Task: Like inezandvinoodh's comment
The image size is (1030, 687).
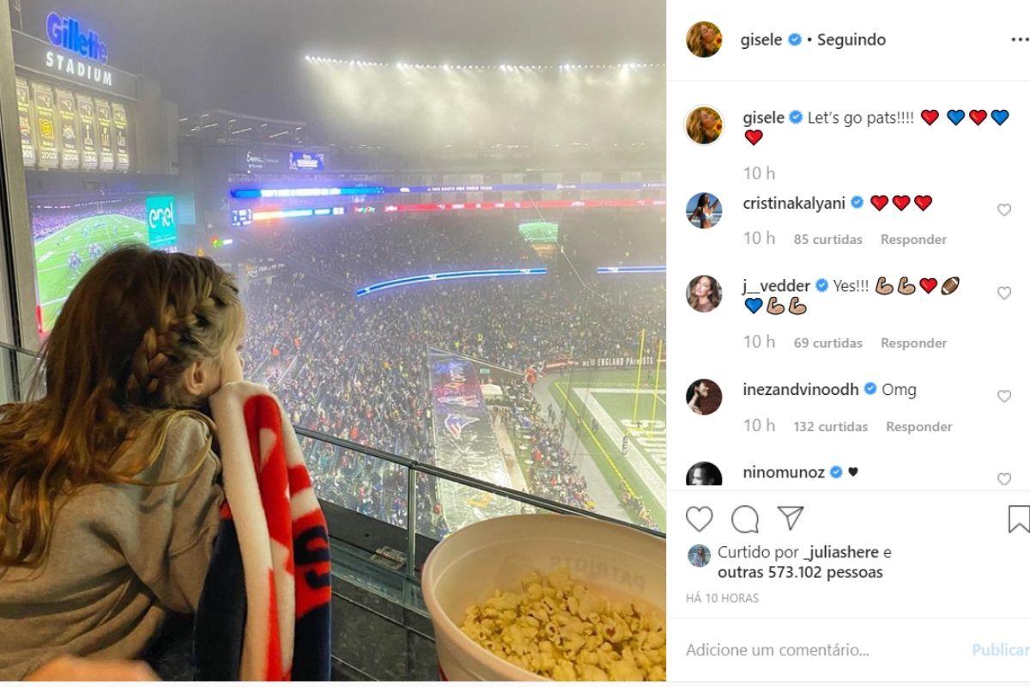Action: pos(1004,397)
